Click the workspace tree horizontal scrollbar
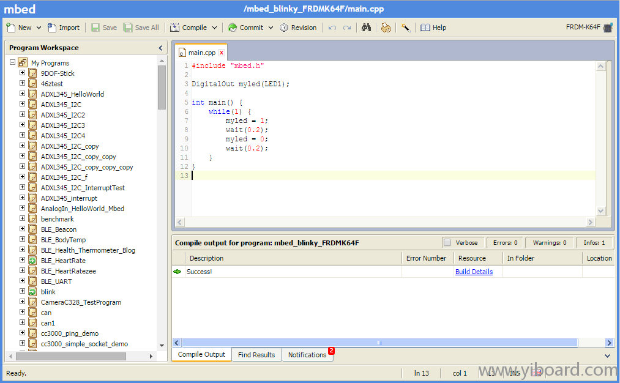 tap(71, 356)
